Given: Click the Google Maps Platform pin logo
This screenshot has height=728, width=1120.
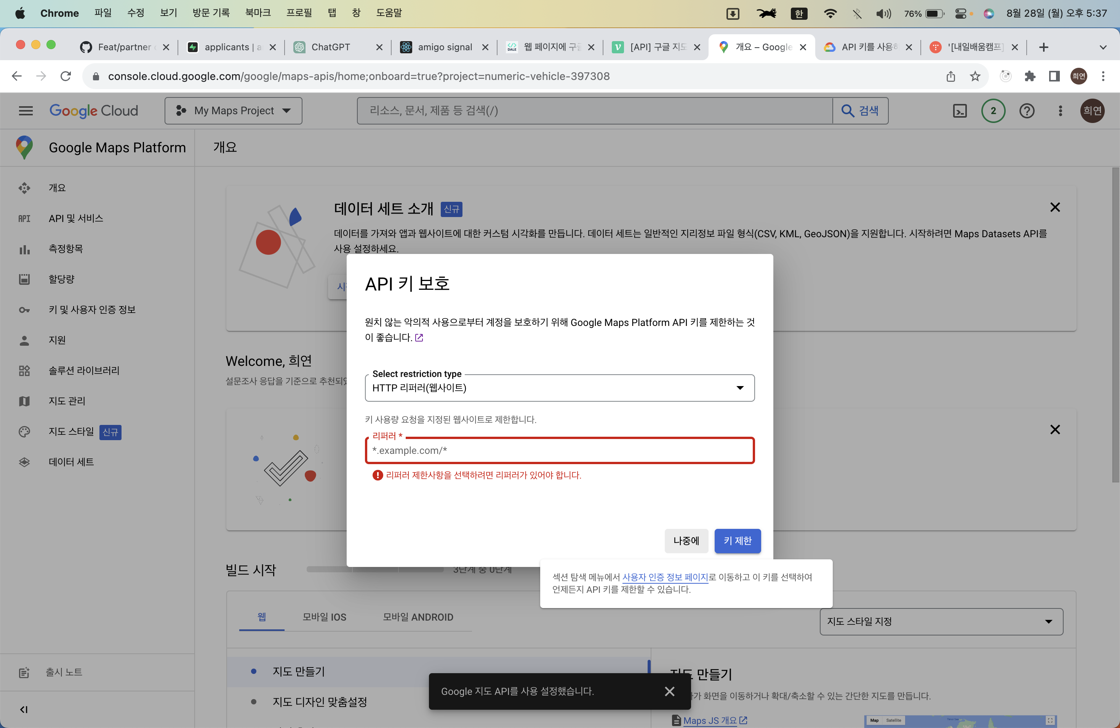Looking at the screenshot, I should [24, 147].
